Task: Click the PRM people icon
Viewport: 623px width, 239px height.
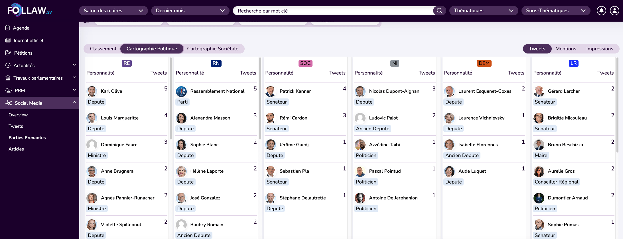Action: (x=9, y=90)
